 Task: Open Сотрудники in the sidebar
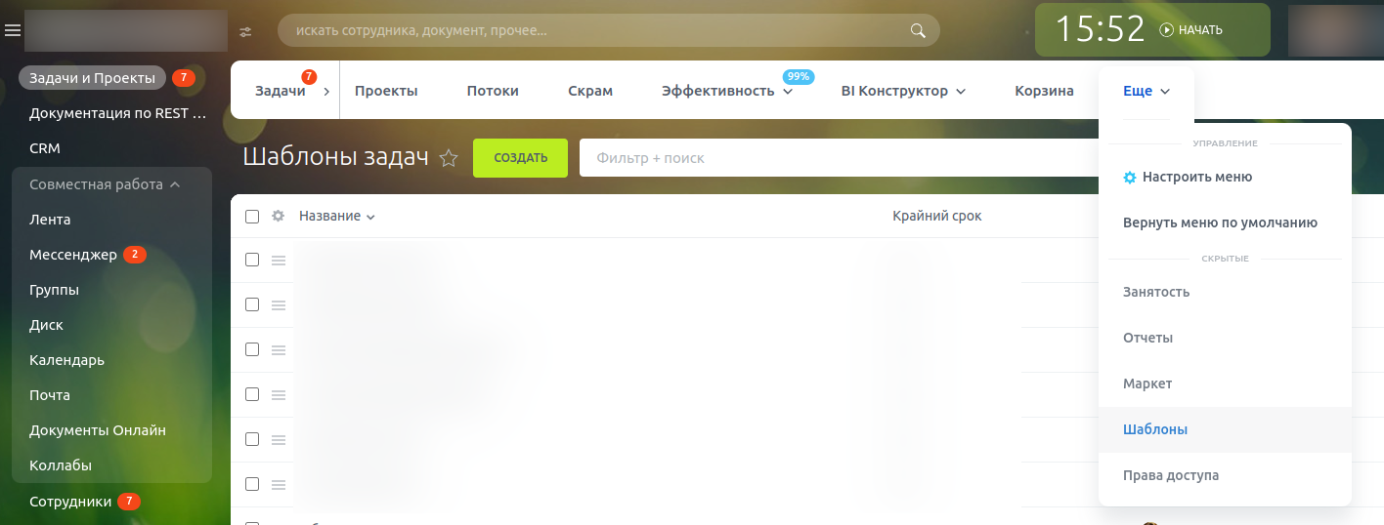(70, 502)
